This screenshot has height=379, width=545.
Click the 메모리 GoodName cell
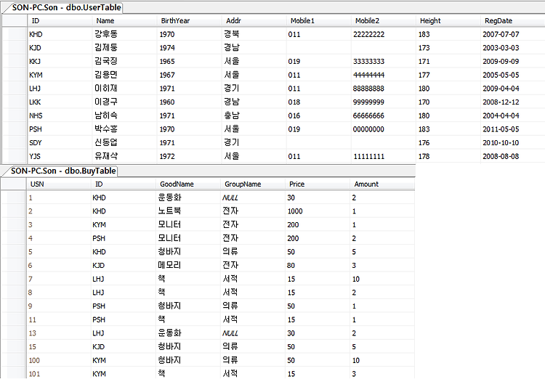[x=187, y=265]
